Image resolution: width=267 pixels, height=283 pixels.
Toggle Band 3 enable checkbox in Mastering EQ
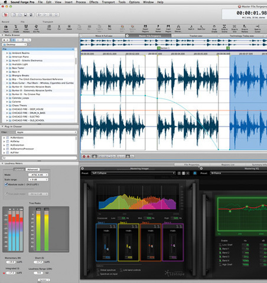tap(220, 256)
